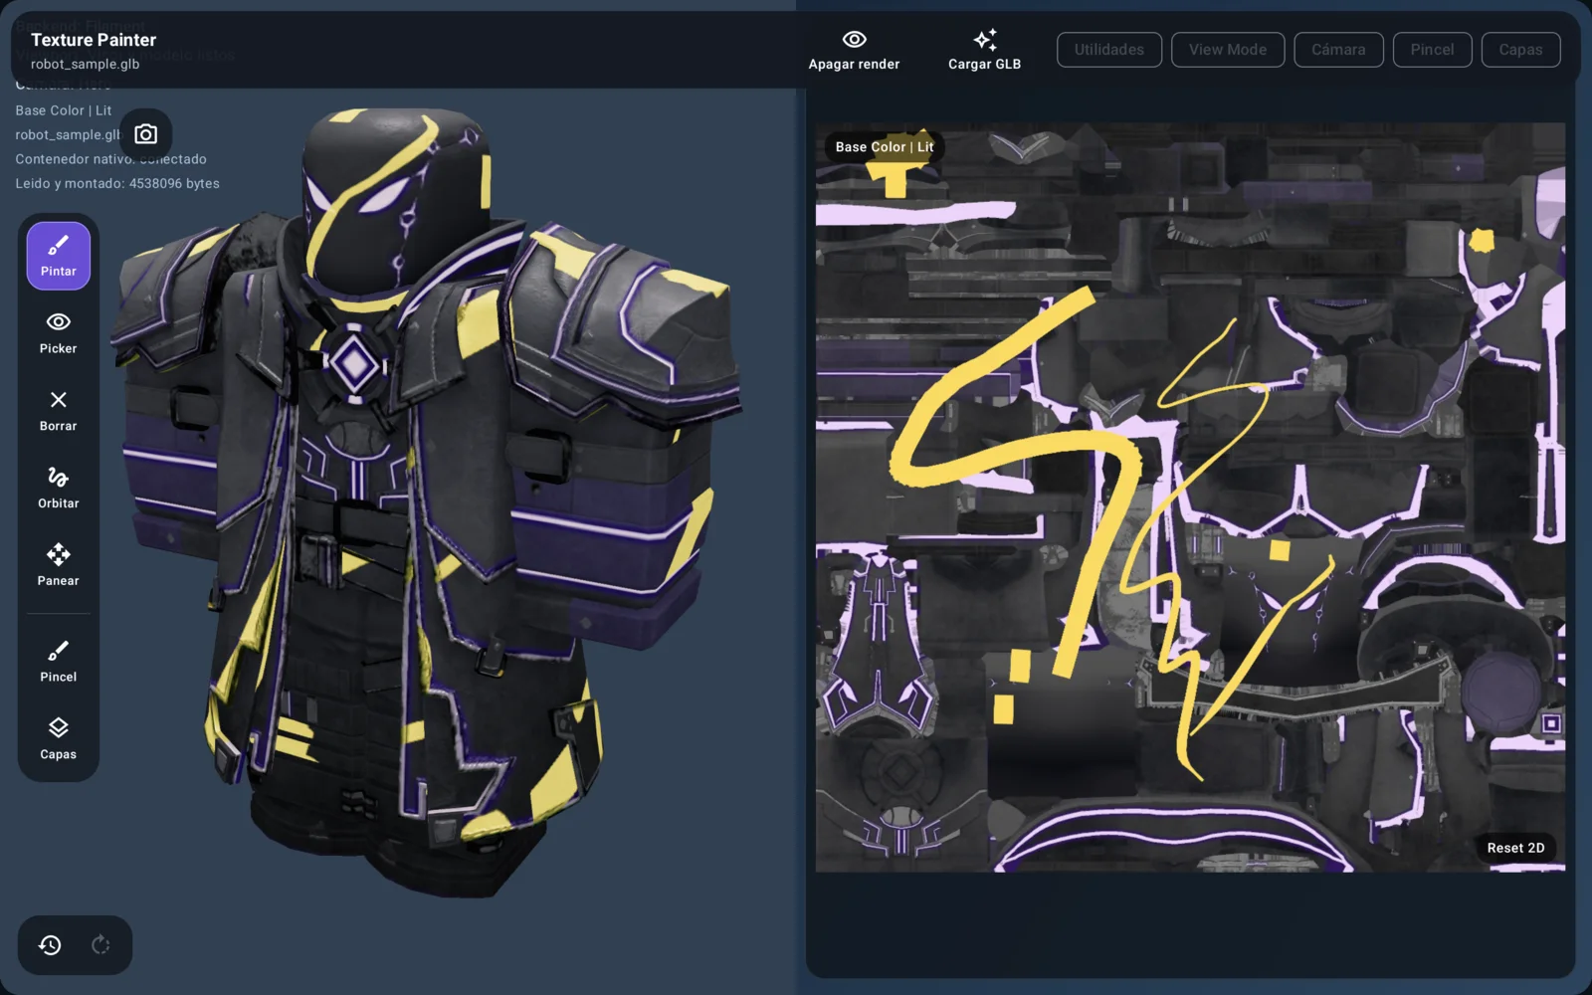The height and width of the screenshot is (995, 1592).
Task: Switch to the Orbitar tool
Action: tap(58, 489)
